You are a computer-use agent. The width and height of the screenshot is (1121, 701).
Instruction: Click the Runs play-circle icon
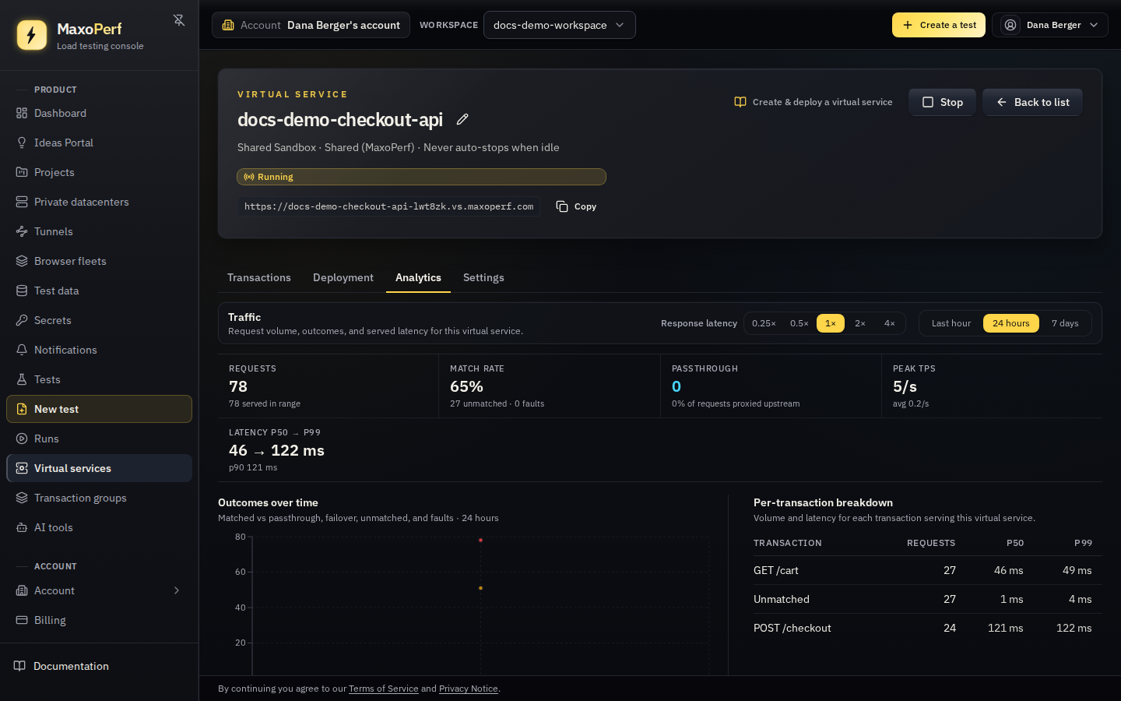click(22, 439)
